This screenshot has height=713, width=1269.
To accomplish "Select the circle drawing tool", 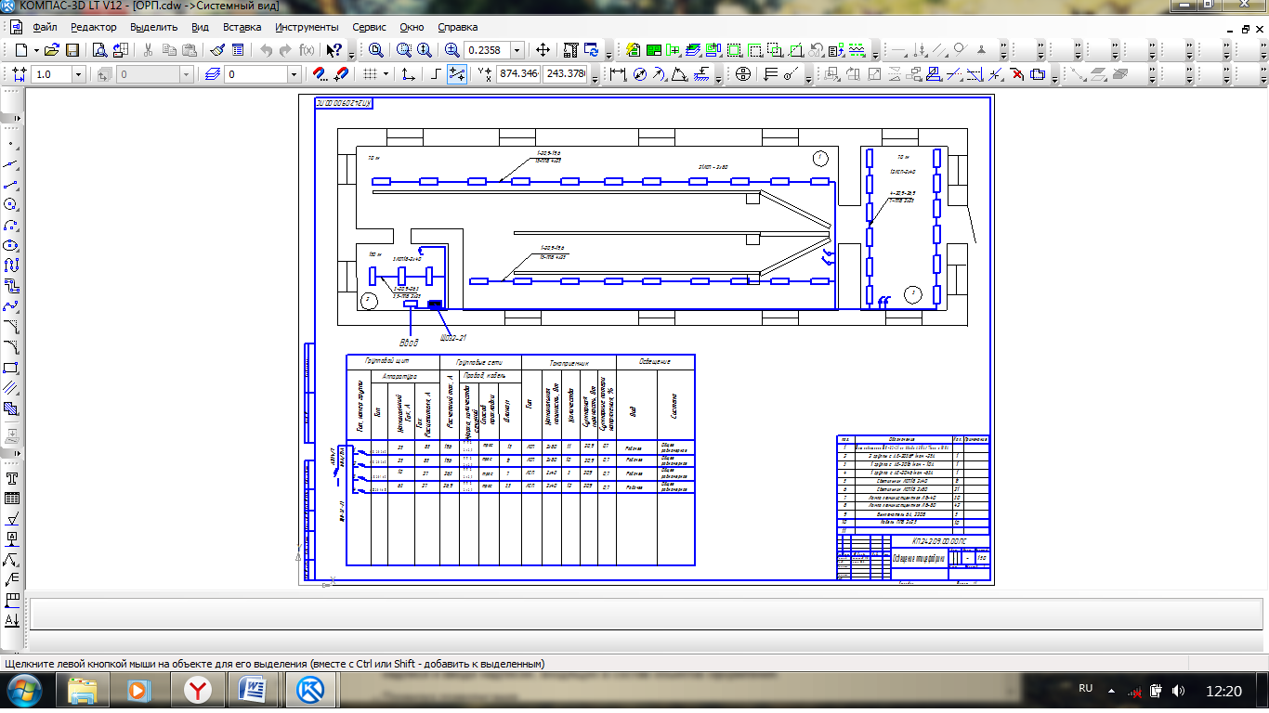I will click(11, 203).
